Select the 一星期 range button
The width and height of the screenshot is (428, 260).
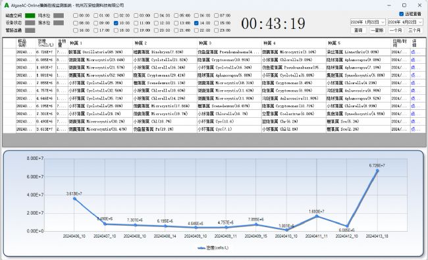tap(377, 30)
